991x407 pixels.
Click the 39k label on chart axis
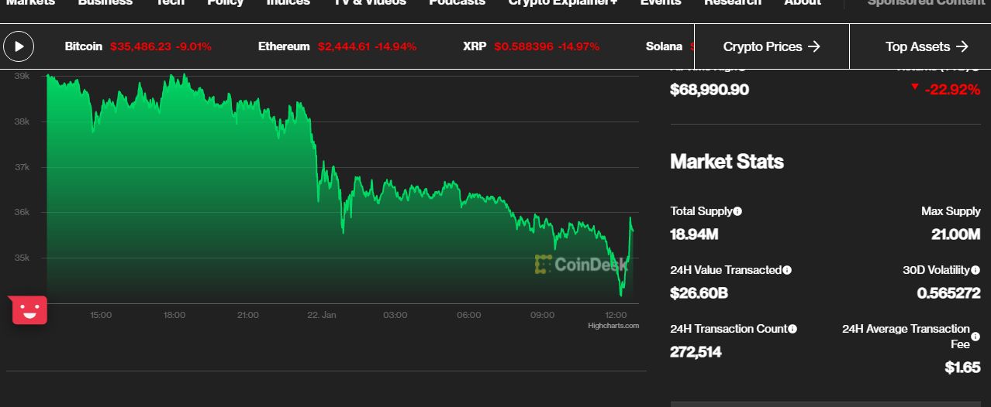22,76
